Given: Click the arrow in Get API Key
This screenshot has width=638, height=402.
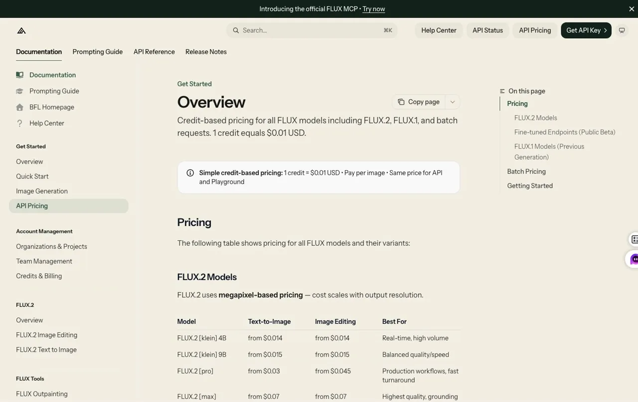Looking at the screenshot, I should coord(606,30).
